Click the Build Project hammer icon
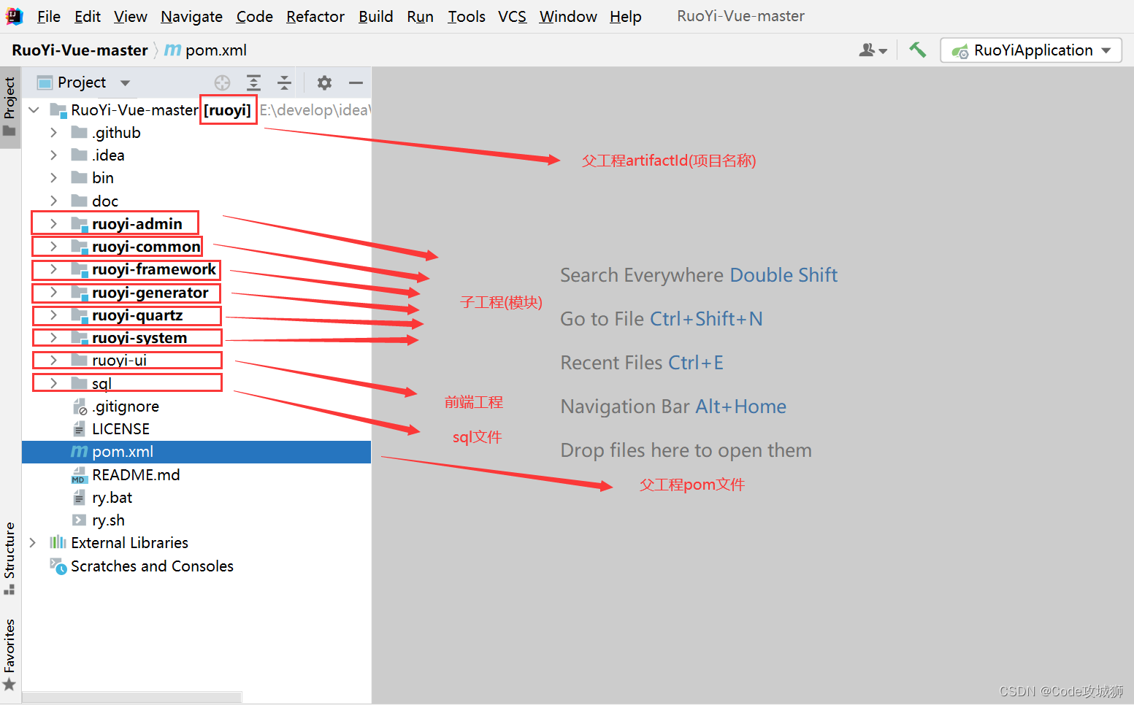The width and height of the screenshot is (1134, 705). [917, 50]
